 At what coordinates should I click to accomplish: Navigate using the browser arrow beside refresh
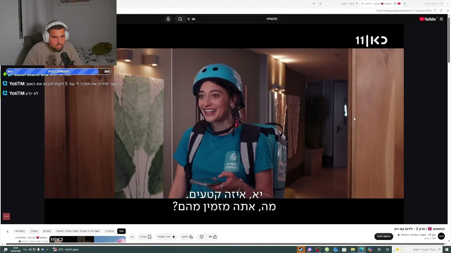pos(447,11)
